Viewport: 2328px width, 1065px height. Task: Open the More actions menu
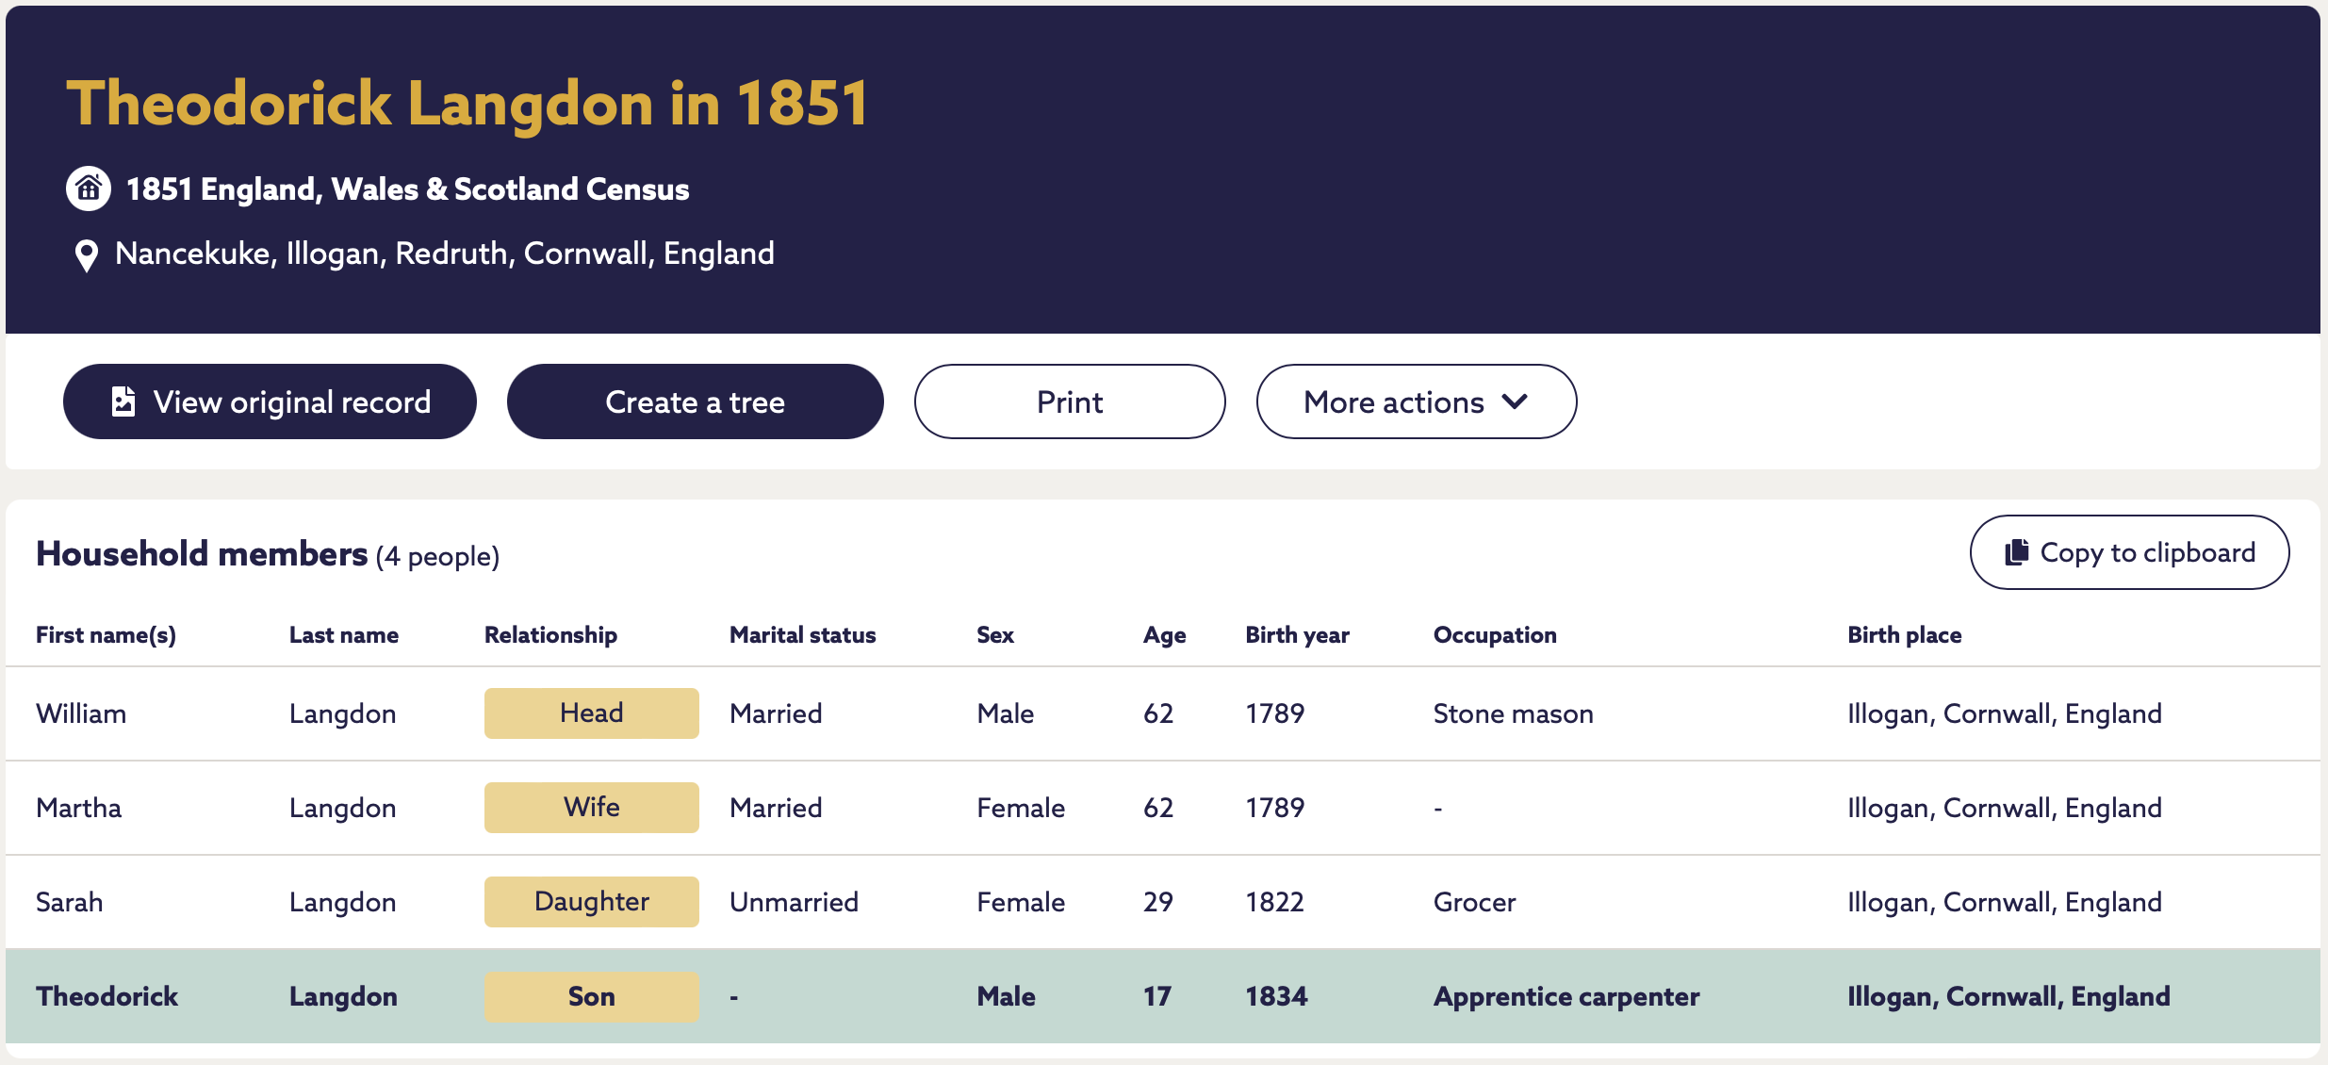tap(1416, 401)
